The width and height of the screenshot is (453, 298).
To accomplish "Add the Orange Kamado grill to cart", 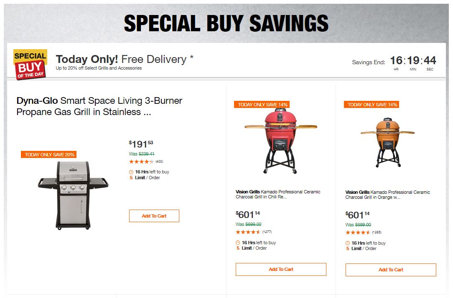I will 391,270.
